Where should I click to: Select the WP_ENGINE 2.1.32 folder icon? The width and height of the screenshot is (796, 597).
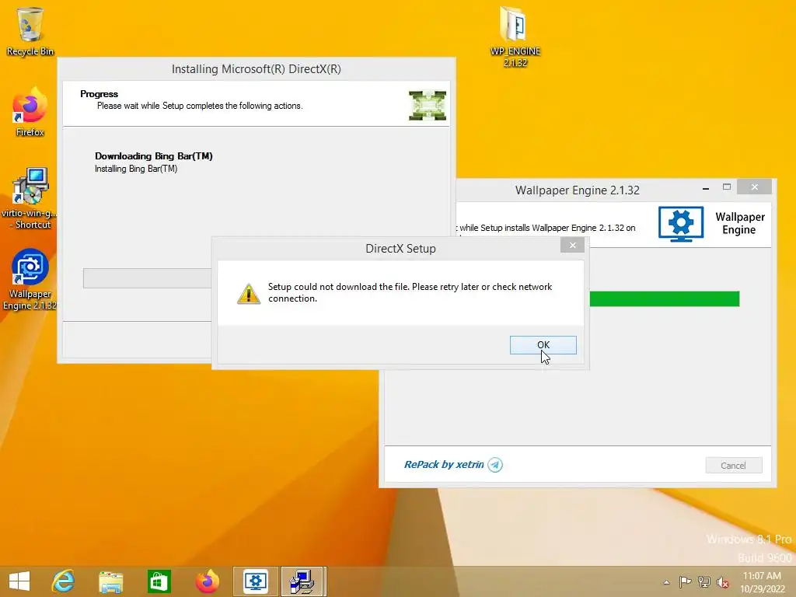[515, 37]
